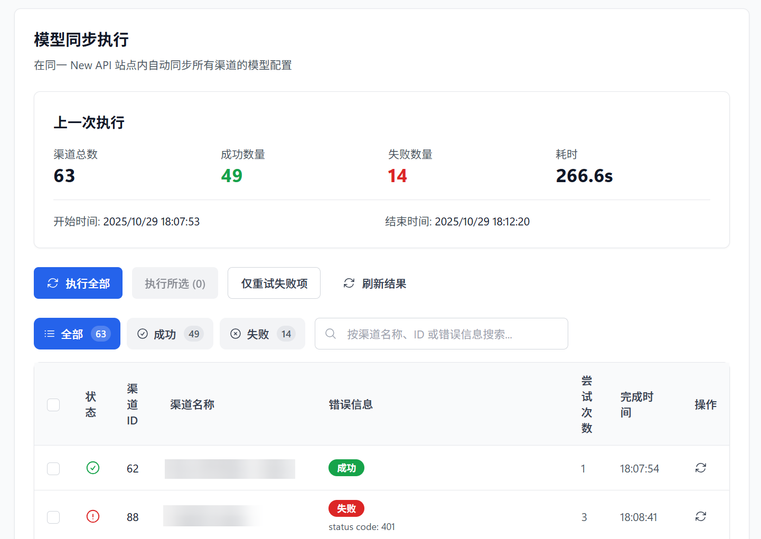This screenshot has height=539, width=761.
Task: Click the x-circle icon on the 失败 filter
Action: (236, 334)
